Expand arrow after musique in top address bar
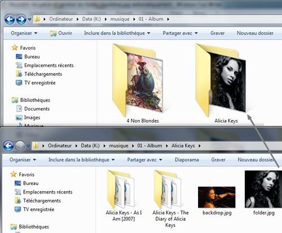Image resolution: width=282 pixels, height=233 pixels. pos(134,19)
